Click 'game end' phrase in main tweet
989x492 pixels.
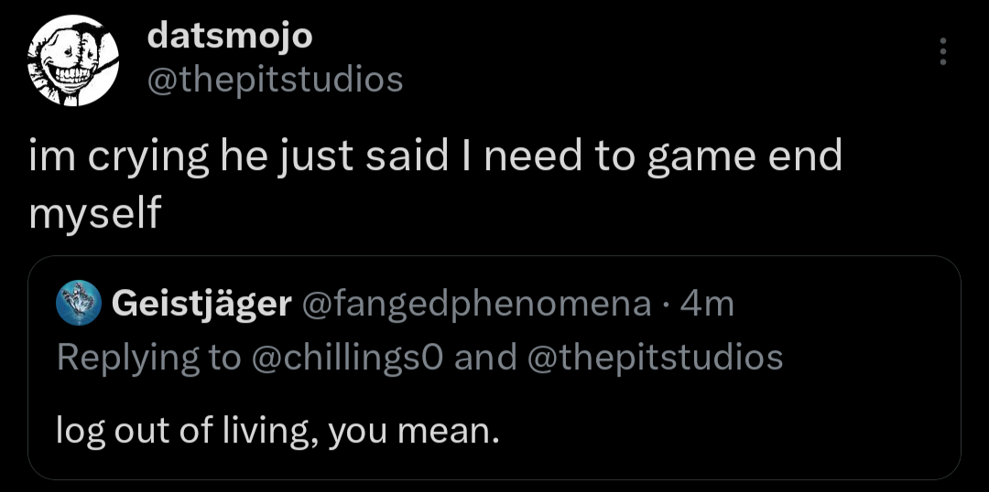744,157
